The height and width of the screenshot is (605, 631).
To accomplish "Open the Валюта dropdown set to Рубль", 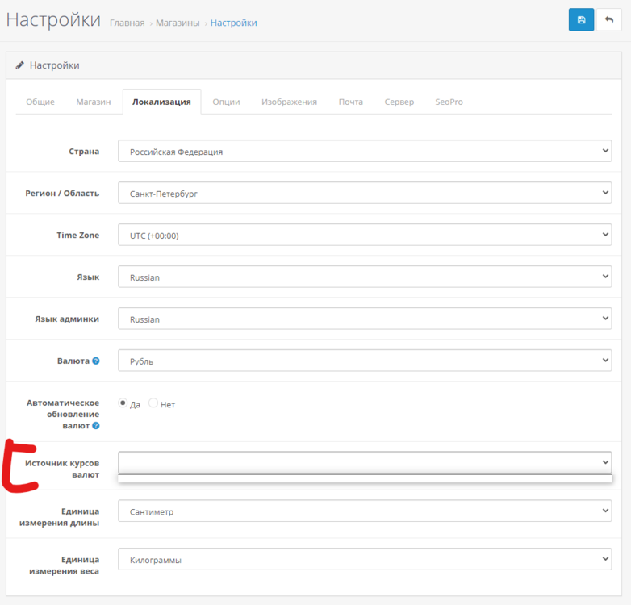I will (x=365, y=361).
